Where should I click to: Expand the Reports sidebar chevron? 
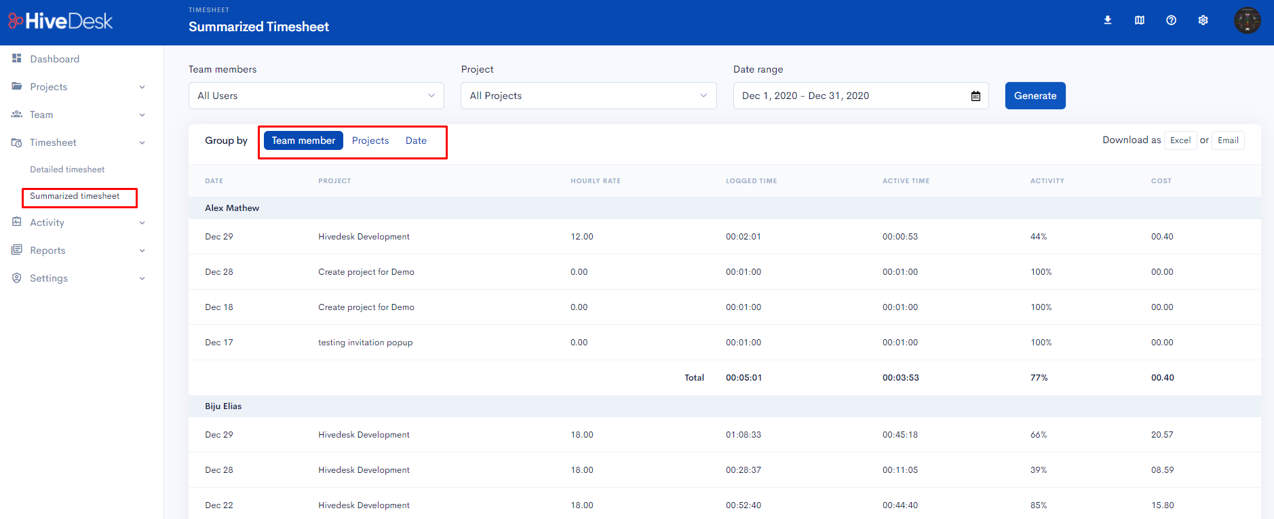point(142,250)
